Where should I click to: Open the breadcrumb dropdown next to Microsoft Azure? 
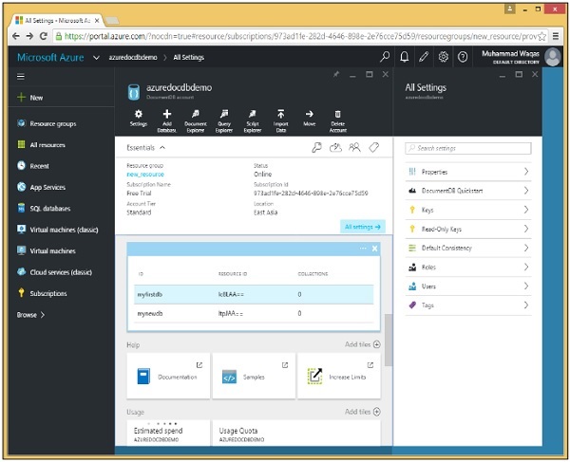point(97,58)
